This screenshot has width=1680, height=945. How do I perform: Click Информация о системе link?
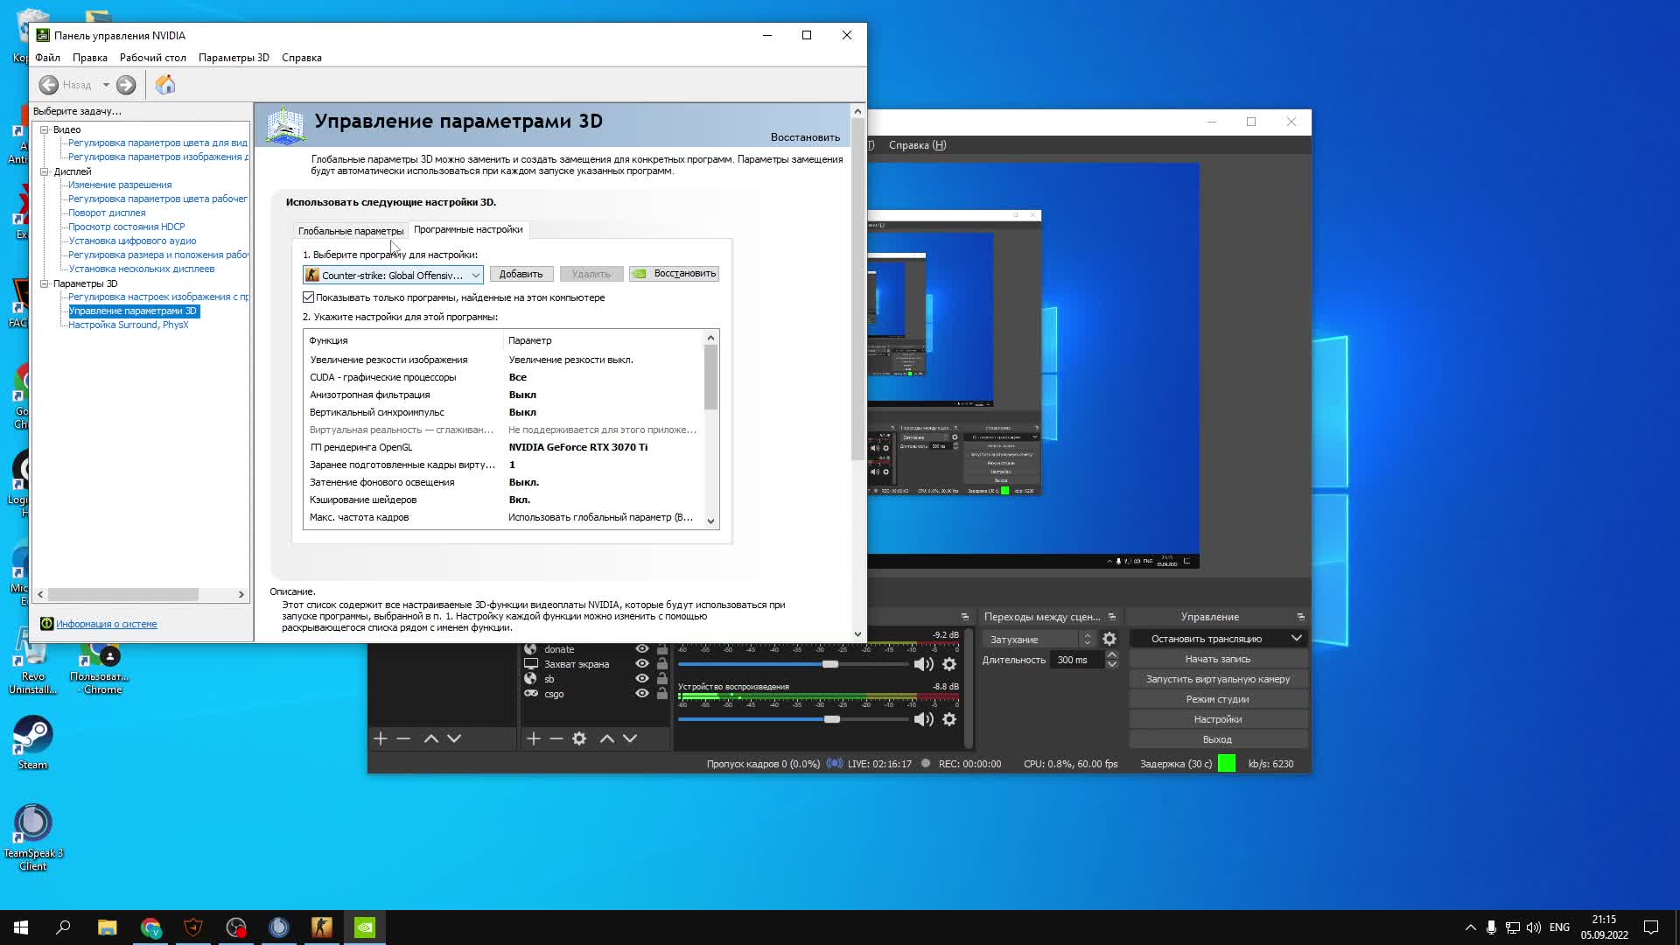[x=107, y=624]
